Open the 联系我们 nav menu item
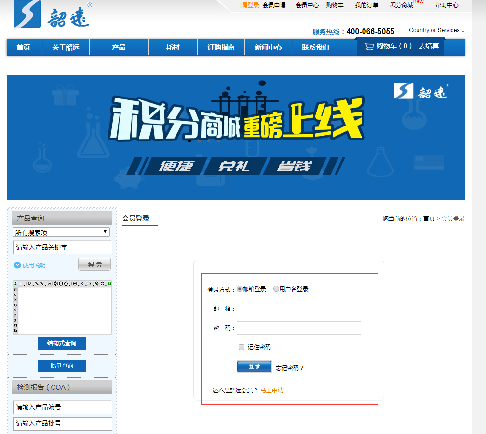 point(315,47)
